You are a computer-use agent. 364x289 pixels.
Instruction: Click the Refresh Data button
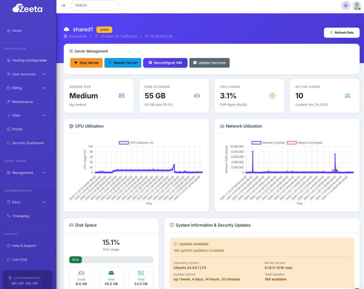pos(342,32)
